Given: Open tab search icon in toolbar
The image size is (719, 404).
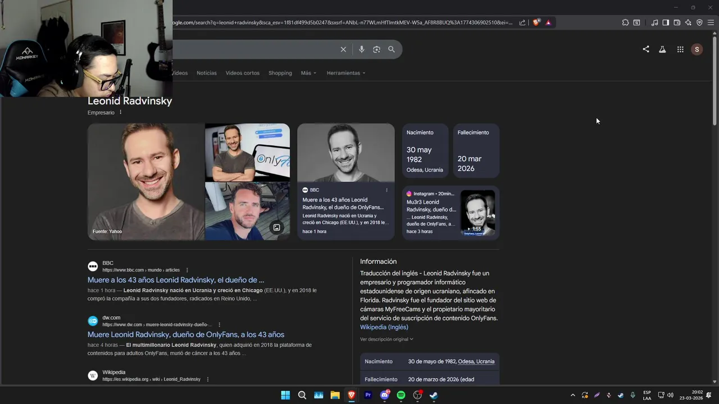Looking at the screenshot, I should click(x=636, y=22).
